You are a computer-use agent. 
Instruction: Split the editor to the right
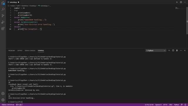click(181, 2)
